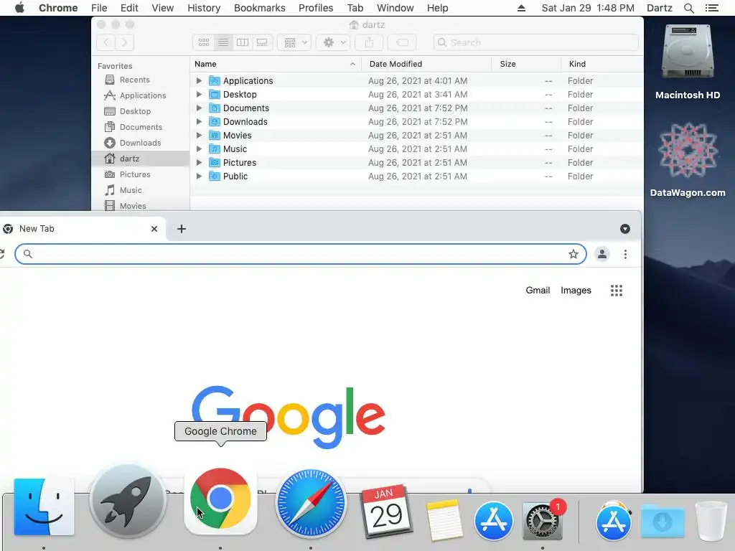This screenshot has width=735, height=551.
Task: Open the Apple menu
Action: [x=19, y=8]
